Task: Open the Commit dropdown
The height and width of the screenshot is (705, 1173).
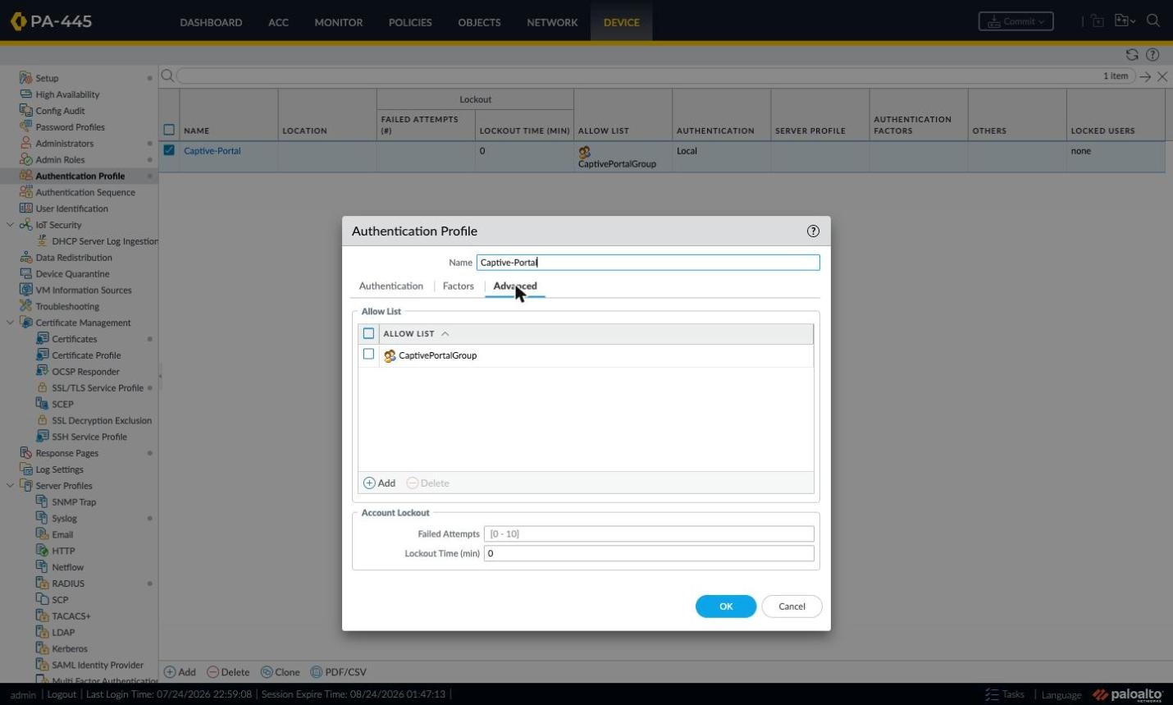Action: (1016, 21)
